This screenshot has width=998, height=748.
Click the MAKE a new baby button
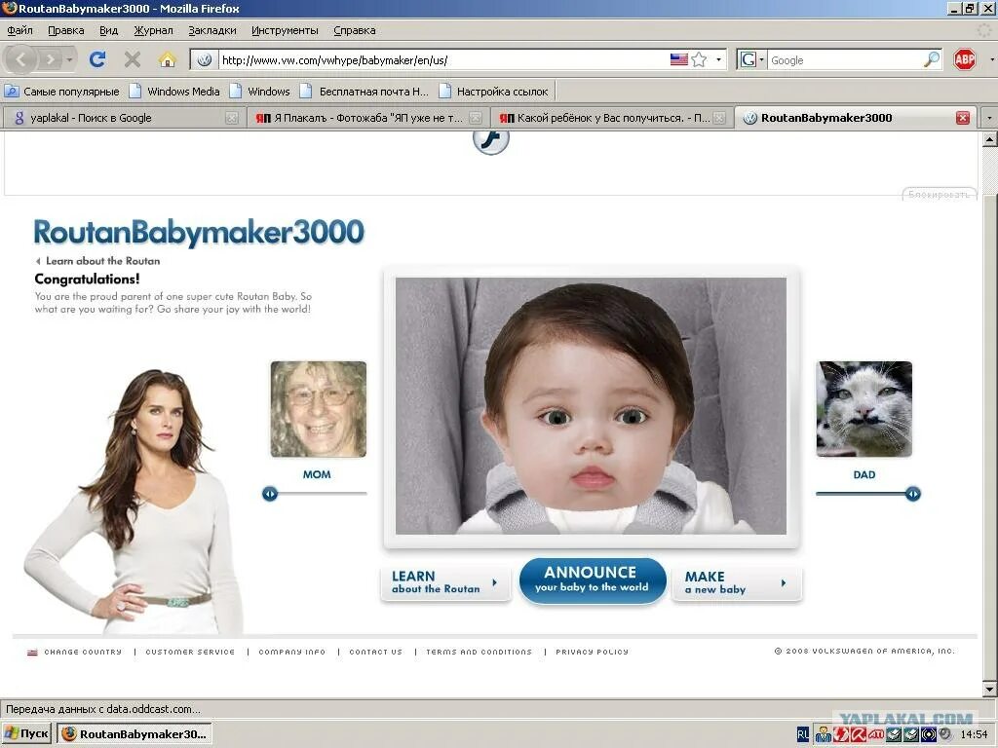point(737,582)
